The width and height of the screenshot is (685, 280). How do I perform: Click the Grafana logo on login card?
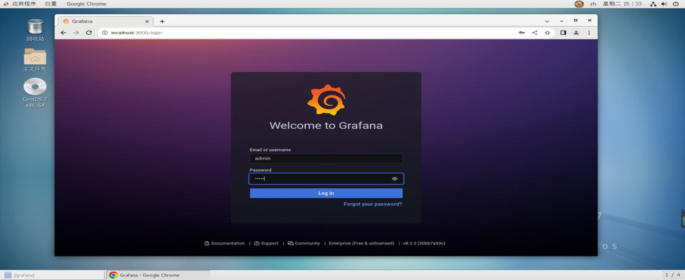[x=326, y=100]
